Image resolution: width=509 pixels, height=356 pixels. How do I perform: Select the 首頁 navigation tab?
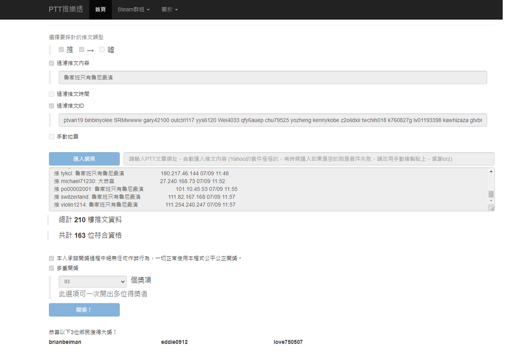100,9
